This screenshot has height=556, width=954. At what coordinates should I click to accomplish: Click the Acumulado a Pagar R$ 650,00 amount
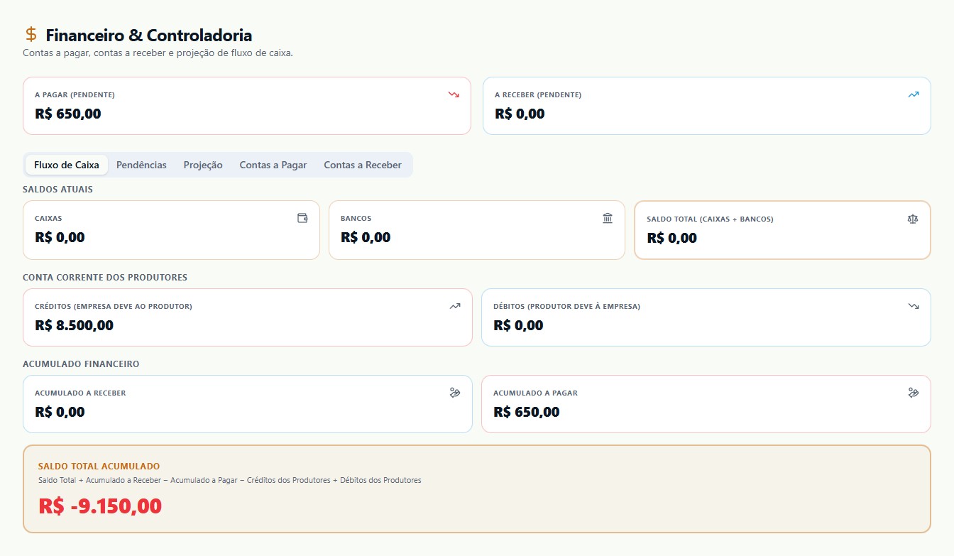[x=526, y=413]
